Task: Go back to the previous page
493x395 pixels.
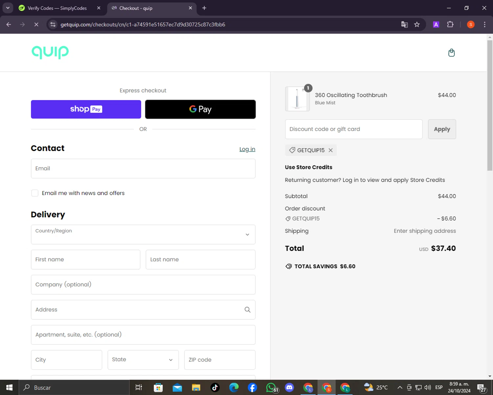Action: click(x=9, y=24)
